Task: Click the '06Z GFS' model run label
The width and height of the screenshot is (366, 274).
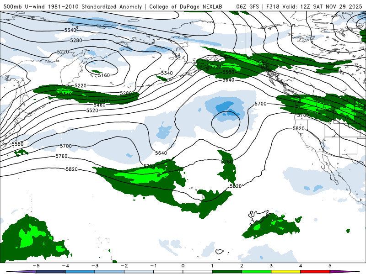Action: [248, 6]
